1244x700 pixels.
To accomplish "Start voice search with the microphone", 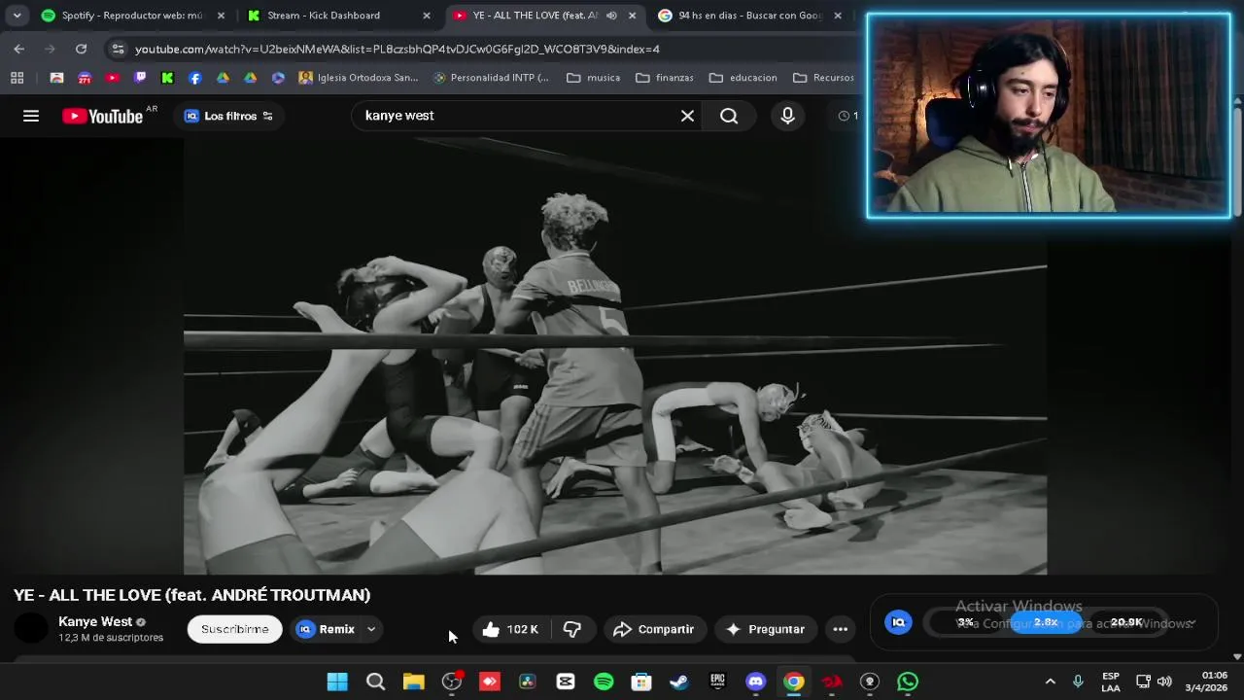I will (x=787, y=116).
